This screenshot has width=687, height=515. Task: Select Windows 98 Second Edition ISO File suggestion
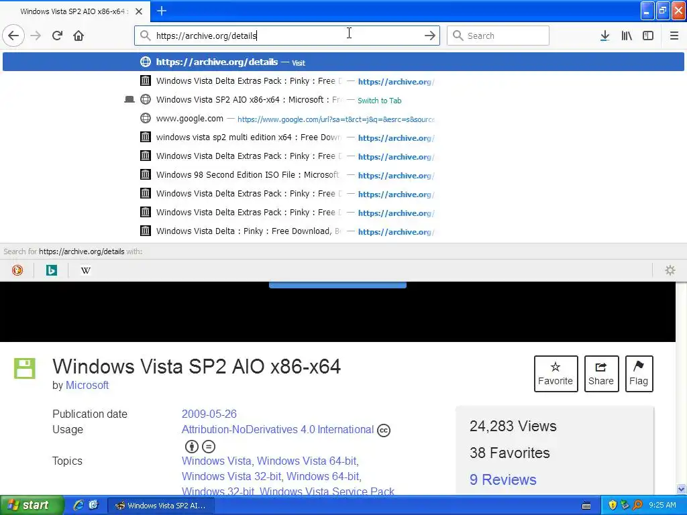pyautogui.click(x=343, y=175)
